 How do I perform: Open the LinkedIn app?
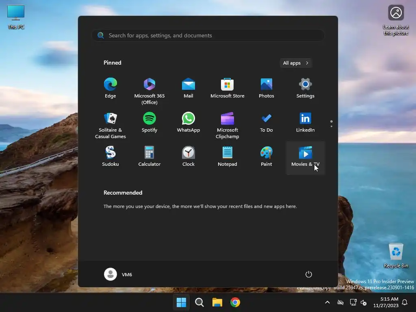point(305,122)
